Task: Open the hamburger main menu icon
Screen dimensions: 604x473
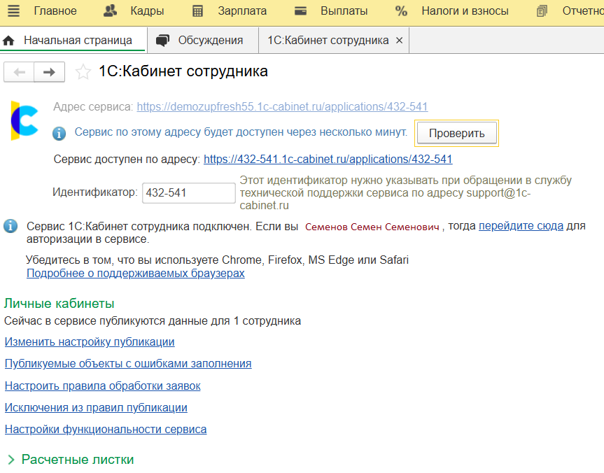Action: (x=13, y=10)
